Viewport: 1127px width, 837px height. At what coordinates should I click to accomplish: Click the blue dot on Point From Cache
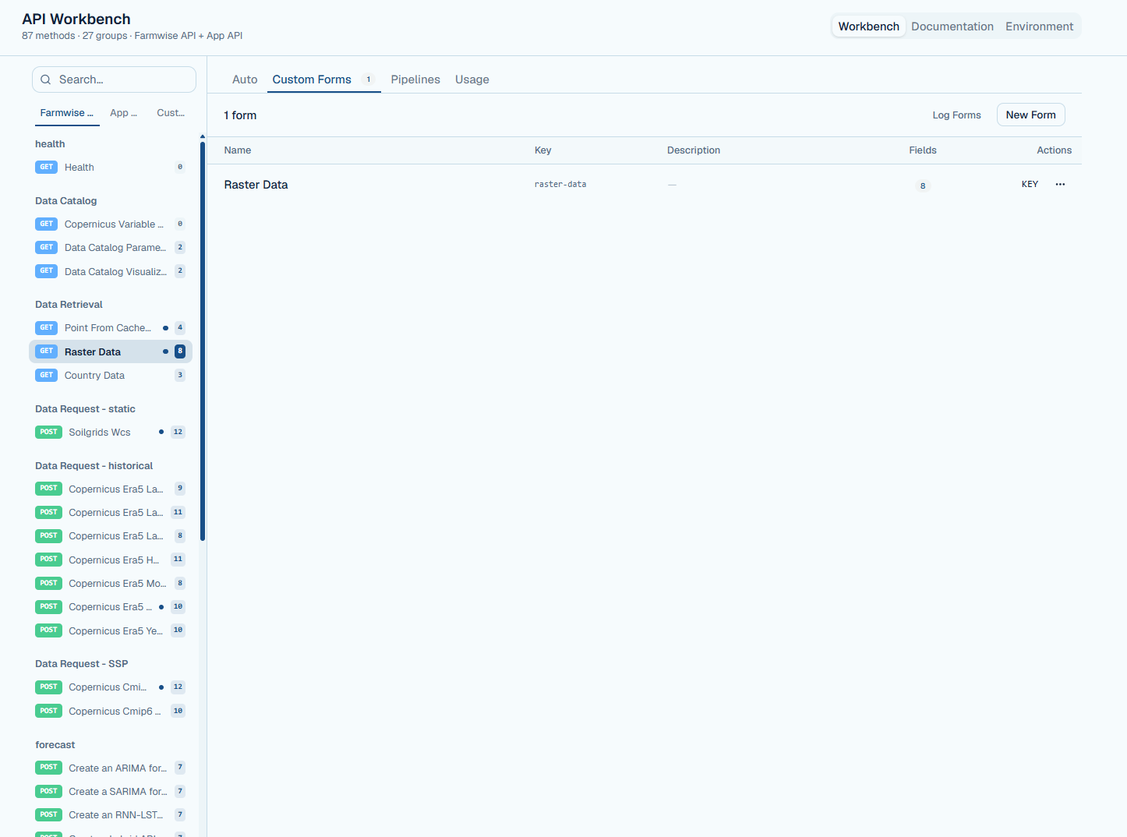165,328
